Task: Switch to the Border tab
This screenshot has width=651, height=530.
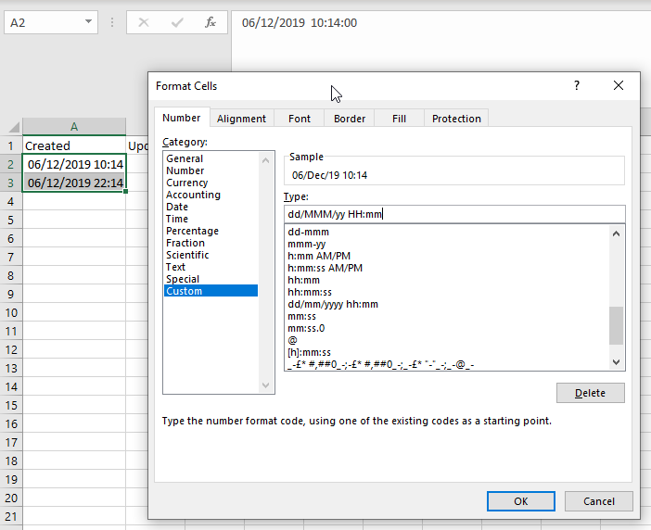Action: 350,119
